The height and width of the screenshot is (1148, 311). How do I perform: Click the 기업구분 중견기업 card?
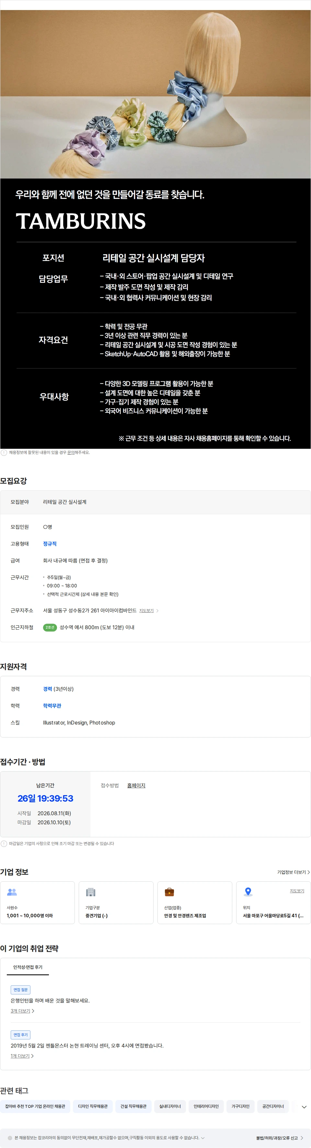tap(116, 902)
